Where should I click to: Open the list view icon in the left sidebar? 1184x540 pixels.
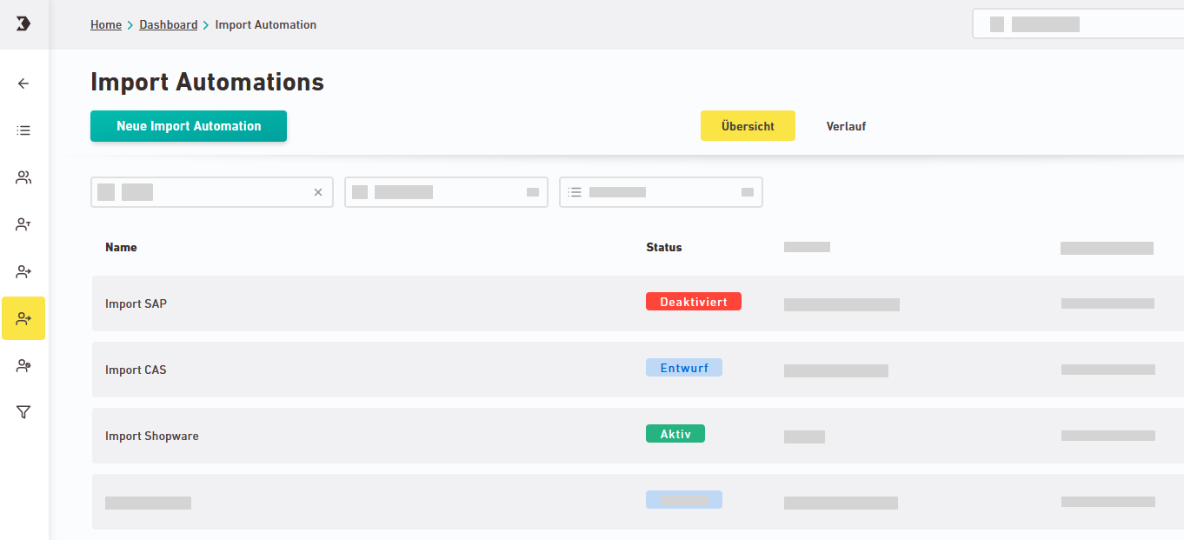coord(23,130)
